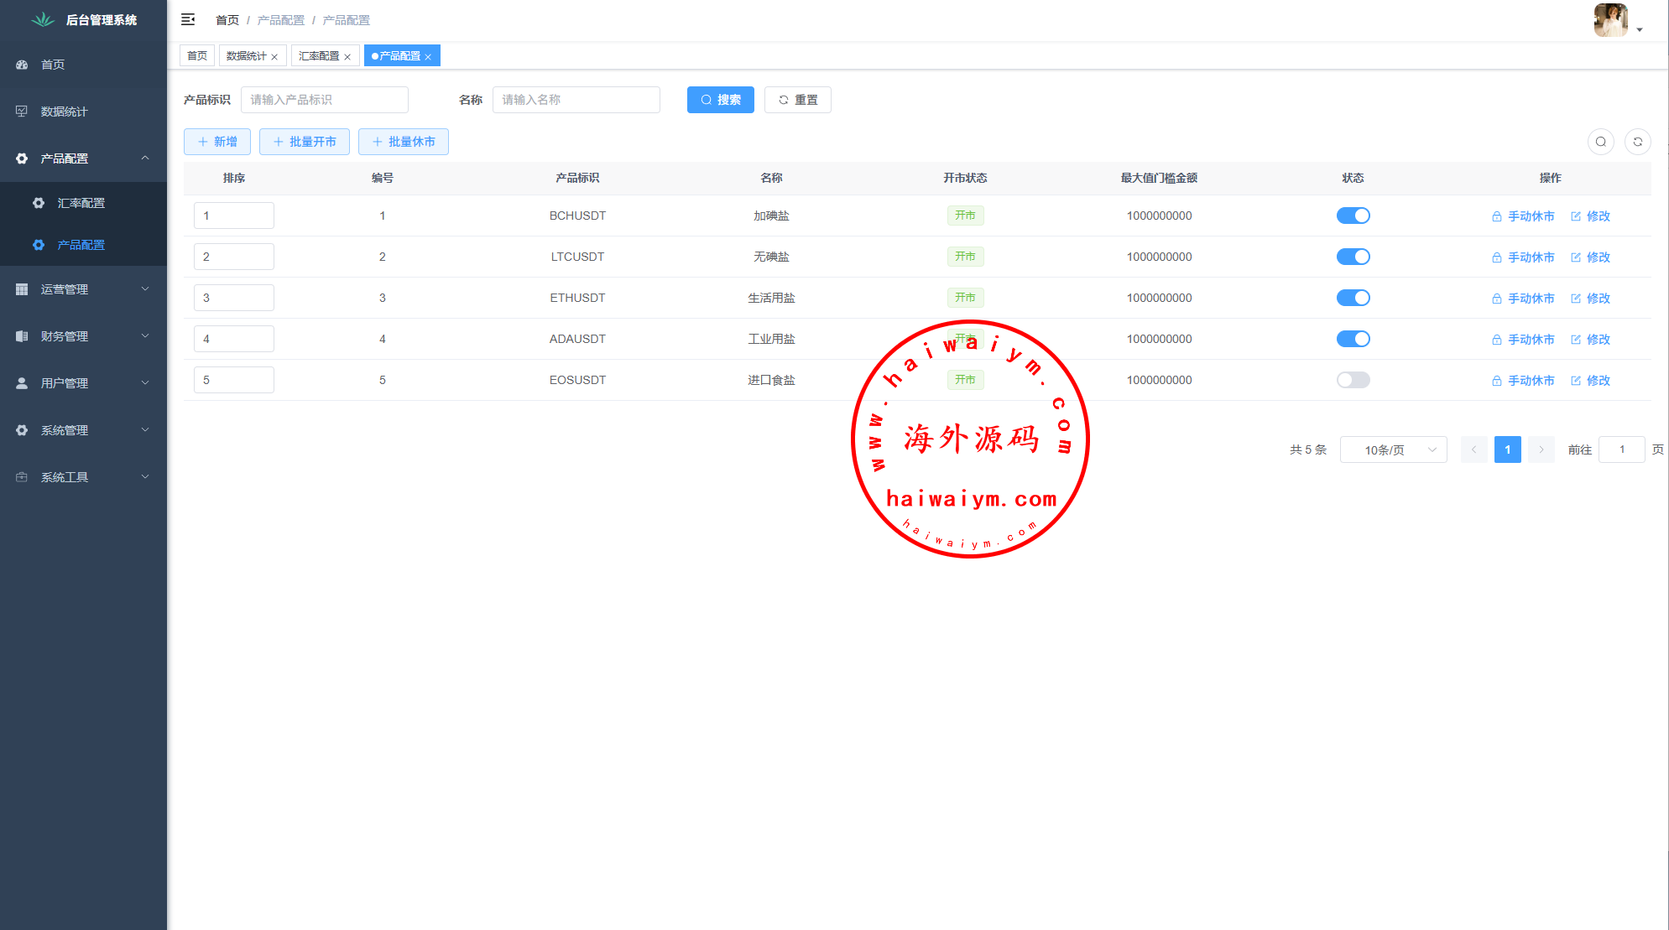Click the user avatar in the top right
This screenshot has height=930, width=1669.
coord(1609,20)
